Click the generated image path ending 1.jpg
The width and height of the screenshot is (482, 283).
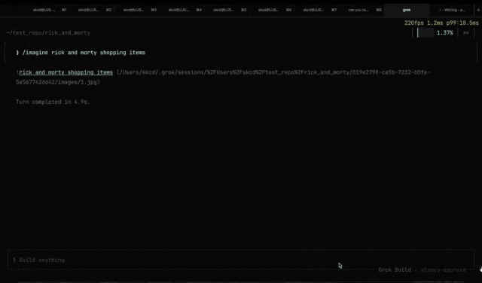pos(223,77)
